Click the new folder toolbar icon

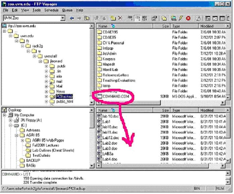coord(113,18)
